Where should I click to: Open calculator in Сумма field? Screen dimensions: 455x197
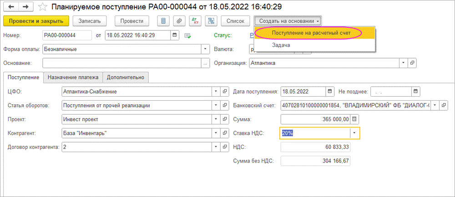pyautogui.click(x=355, y=119)
